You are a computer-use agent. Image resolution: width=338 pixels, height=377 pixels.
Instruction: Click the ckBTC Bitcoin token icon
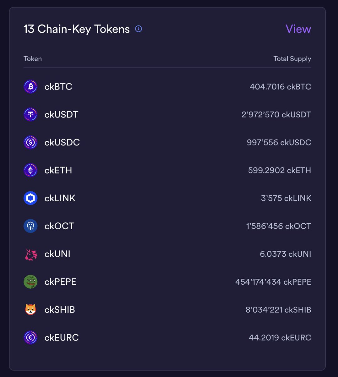30,86
